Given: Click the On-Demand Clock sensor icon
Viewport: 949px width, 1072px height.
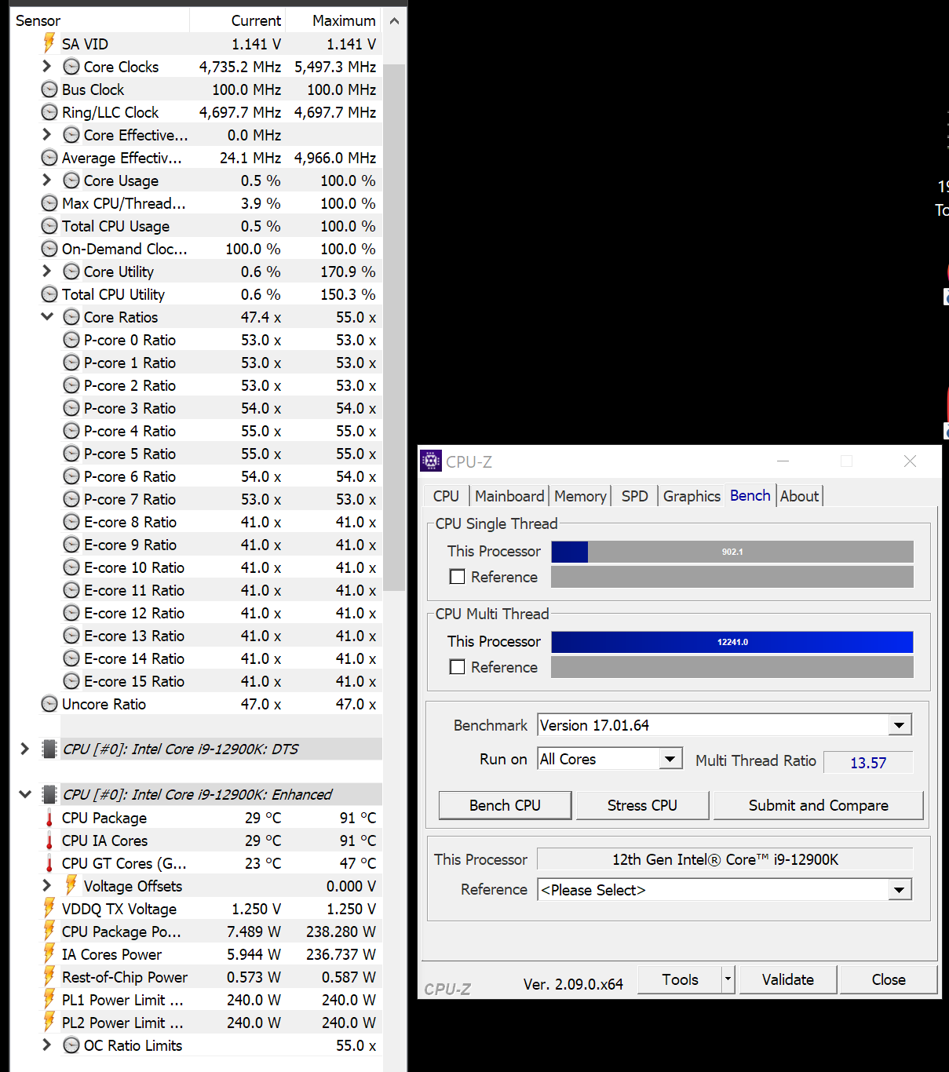Looking at the screenshot, I should click(49, 249).
